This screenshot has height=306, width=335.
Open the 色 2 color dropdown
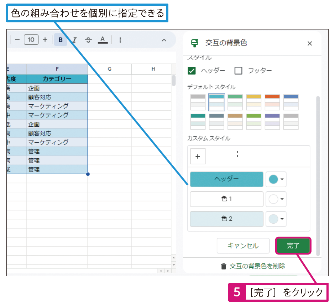(276, 219)
